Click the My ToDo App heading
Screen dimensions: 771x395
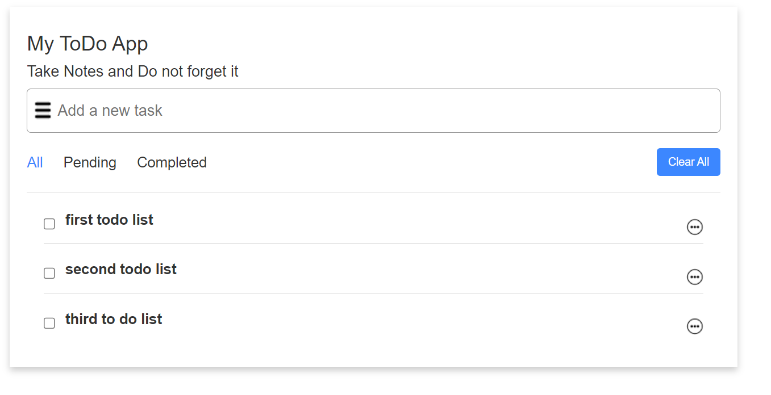click(x=87, y=44)
